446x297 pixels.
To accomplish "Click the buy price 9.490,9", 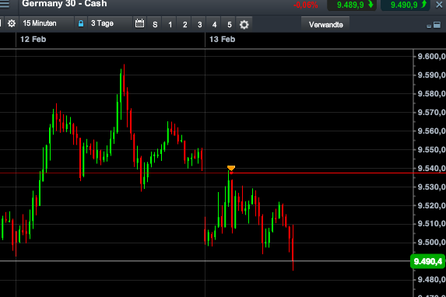I will [x=406, y=5].
